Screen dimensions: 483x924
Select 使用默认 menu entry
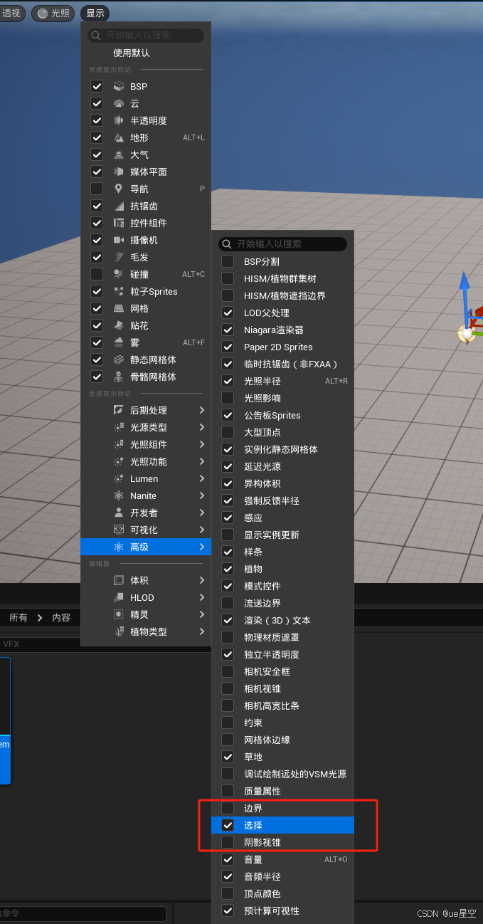point(146,53)
